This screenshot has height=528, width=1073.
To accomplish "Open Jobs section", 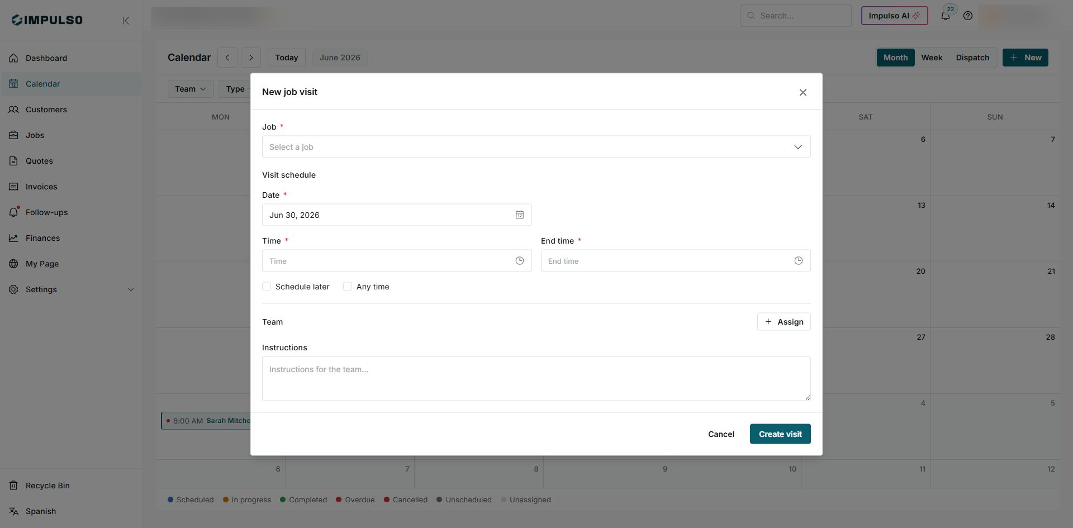I will (71, 135).
